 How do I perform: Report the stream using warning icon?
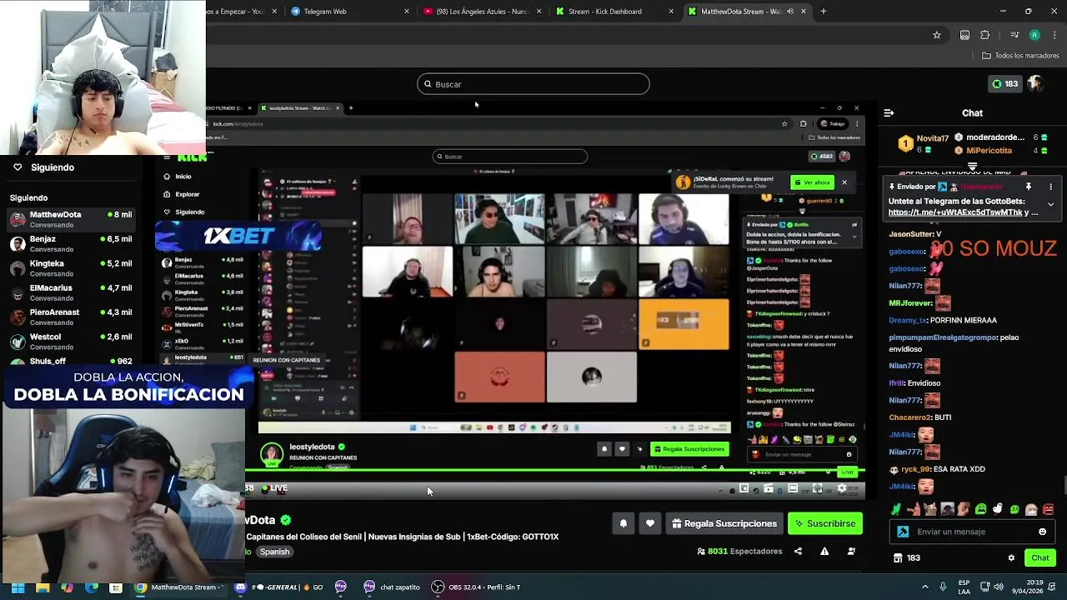point(824,551)
